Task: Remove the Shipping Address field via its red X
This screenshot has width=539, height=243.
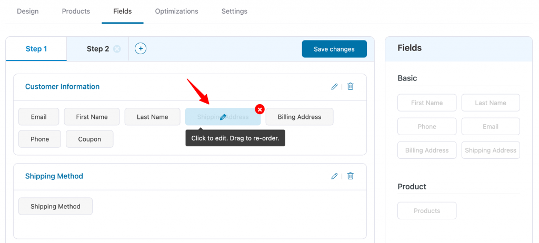Action: 260,109
